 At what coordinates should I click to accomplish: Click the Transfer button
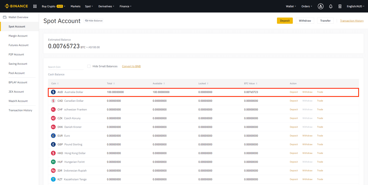(325, 21)
